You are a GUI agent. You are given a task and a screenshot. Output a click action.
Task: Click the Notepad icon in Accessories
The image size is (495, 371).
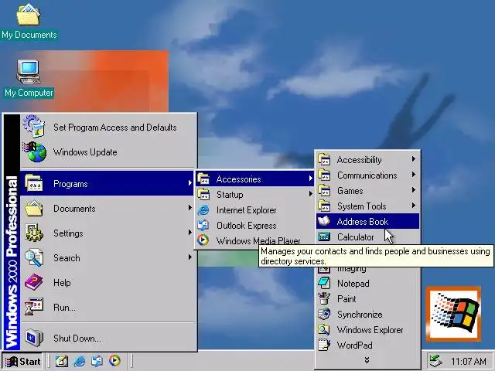pos(324,283)
